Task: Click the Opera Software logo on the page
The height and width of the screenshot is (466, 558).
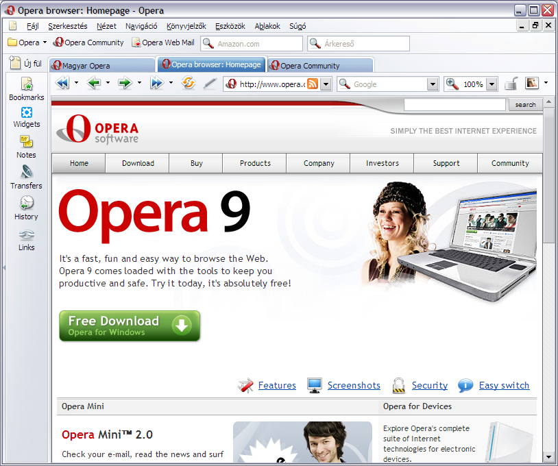Action: (97, 129)
